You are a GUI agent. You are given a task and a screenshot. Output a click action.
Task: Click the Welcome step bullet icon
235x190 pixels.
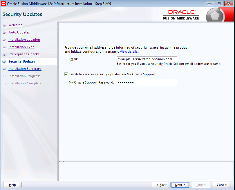tap(4, 25)
